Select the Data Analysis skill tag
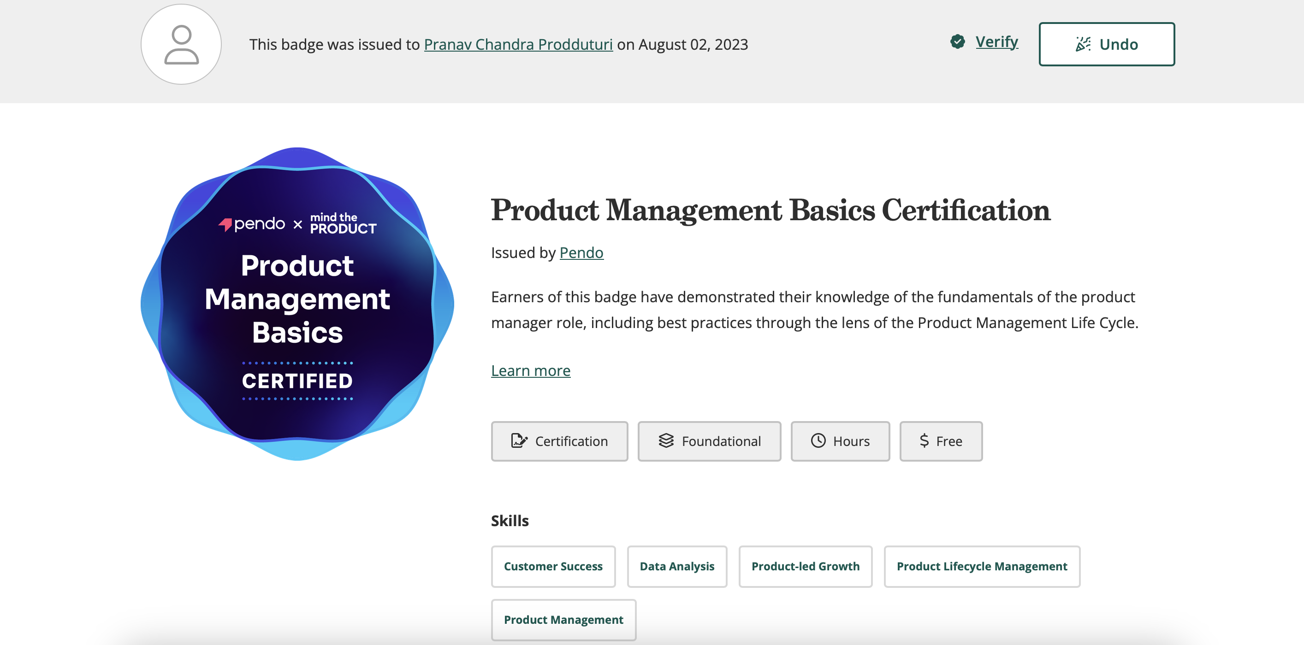Screen dimensions: 1304x645 677,567
